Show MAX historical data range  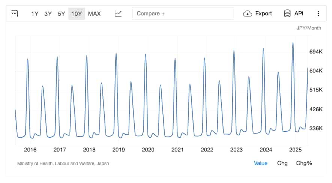(x=95, y=13)
